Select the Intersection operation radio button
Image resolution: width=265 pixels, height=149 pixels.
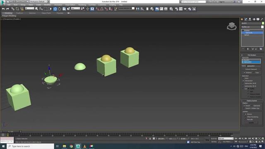(x=243, y=81)
